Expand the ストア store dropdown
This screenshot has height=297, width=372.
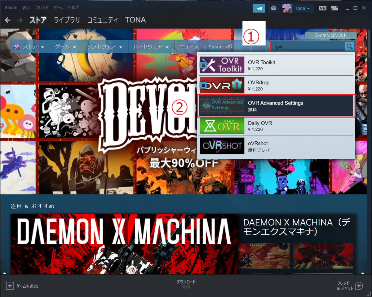point(42,47)
